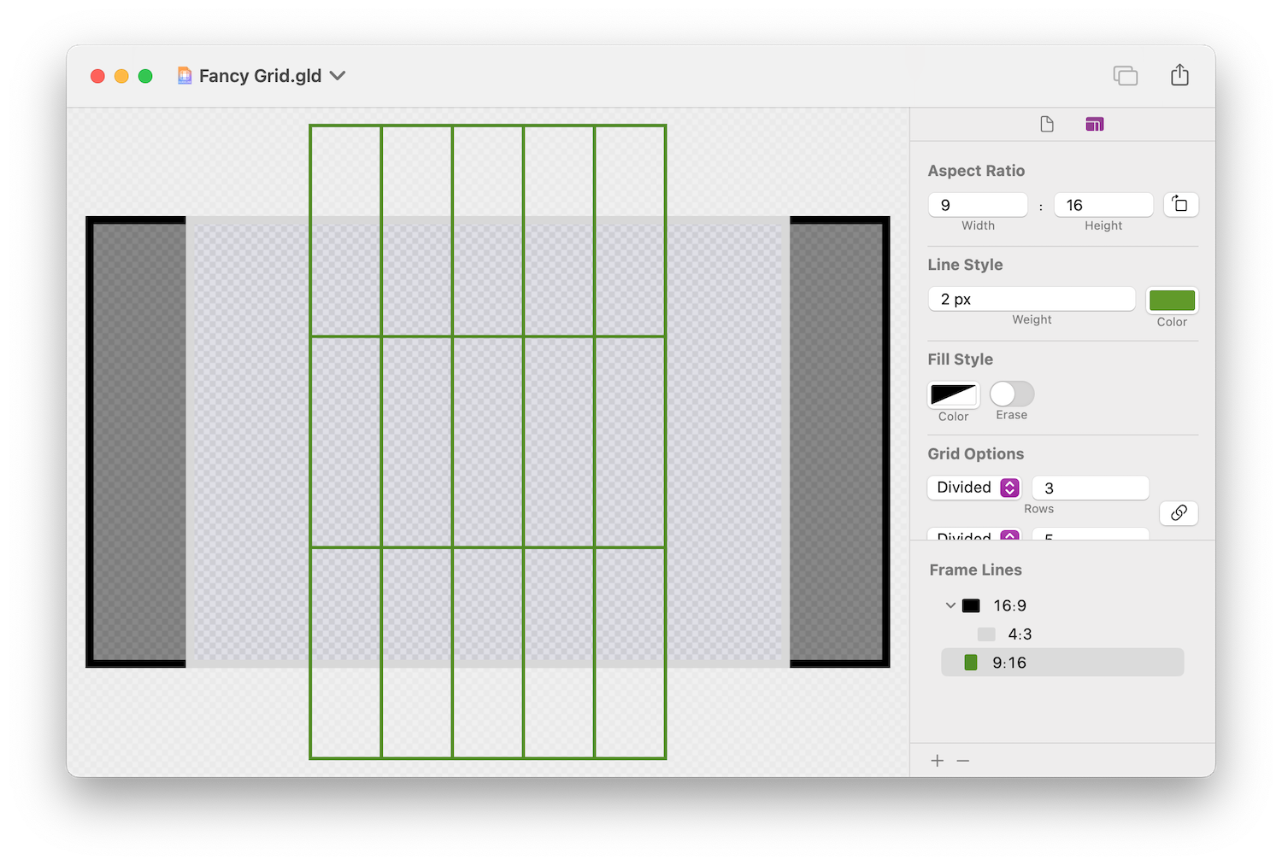Add a new frame line with plus
The width and height of the screenshot is (1282, 865).
[938, 761]
